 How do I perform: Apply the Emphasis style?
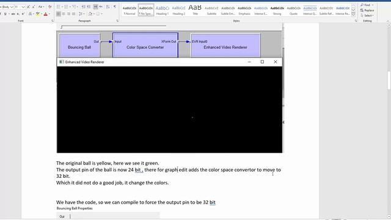(x=244, y=10)
